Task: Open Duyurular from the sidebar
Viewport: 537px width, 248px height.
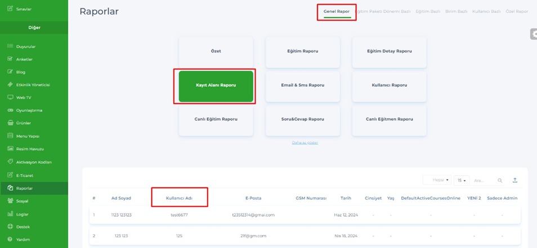Action: (x=25, y=47)
